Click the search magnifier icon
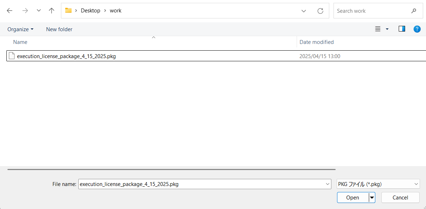426x209 pixels. click(x=414, y=11)
